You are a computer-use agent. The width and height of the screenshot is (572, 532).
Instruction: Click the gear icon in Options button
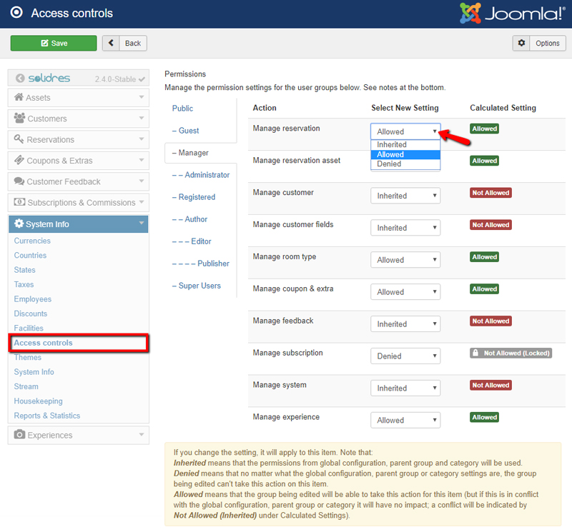click(522, 43)
